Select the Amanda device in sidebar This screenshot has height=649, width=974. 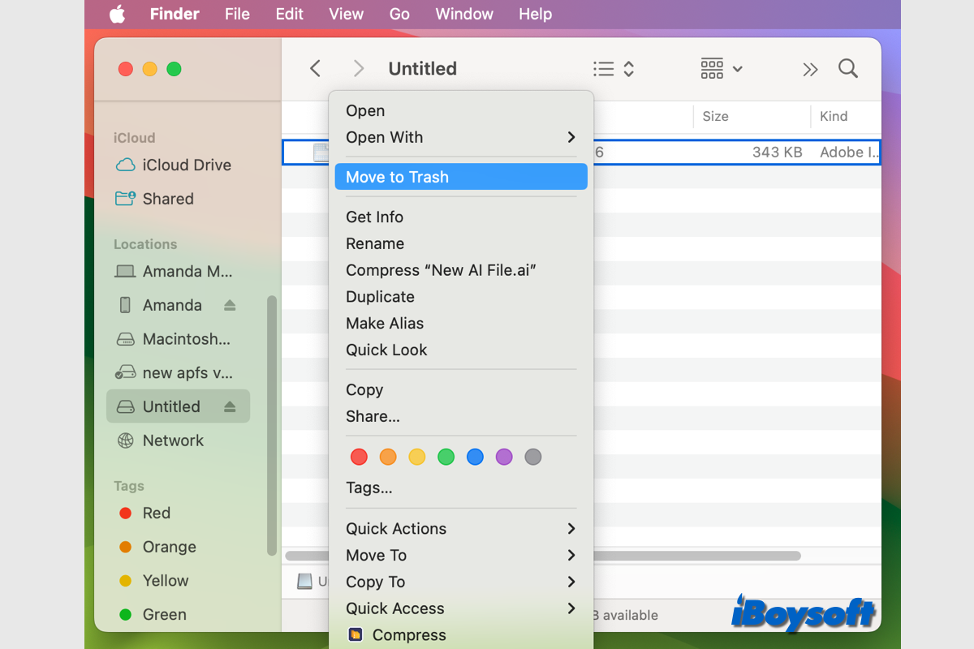pyautogui.click(x=172, y=305)
